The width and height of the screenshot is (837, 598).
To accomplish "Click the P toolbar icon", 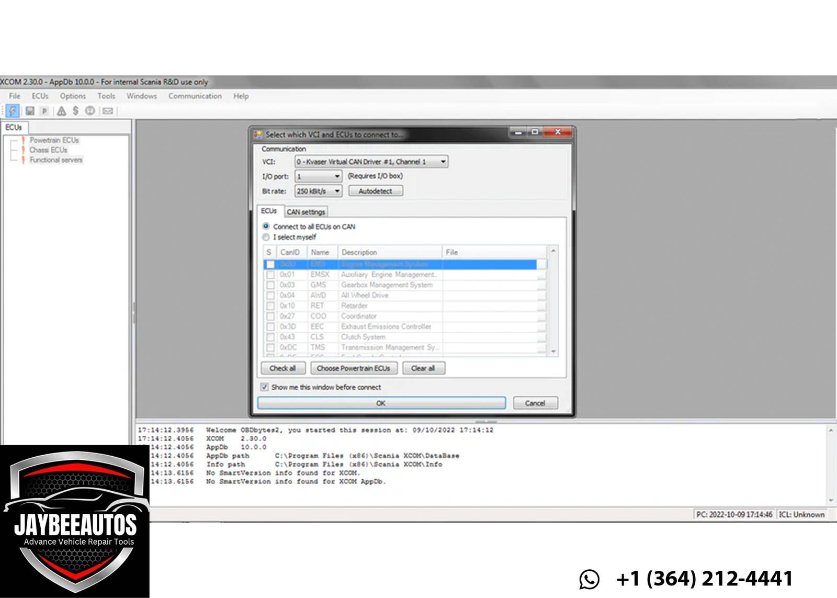I will click(x=45, y=111).
